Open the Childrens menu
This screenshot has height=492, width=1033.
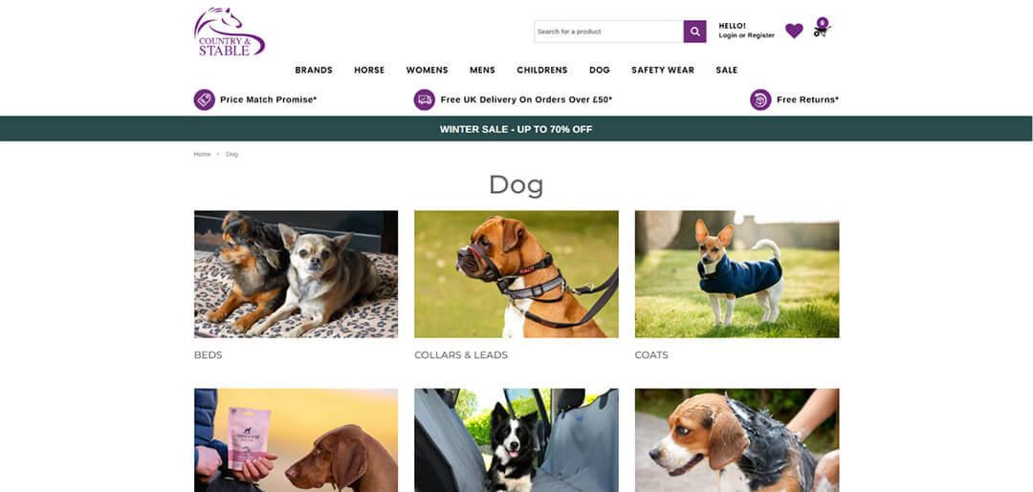pos(541,70)
